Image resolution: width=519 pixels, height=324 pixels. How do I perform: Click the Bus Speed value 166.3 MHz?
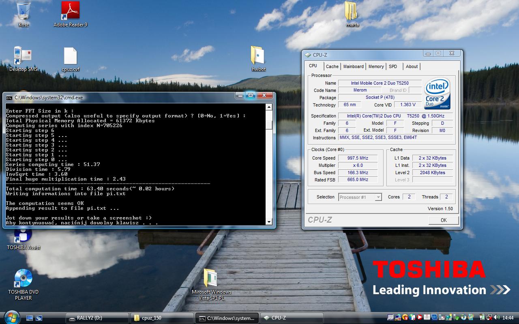click(x=358, y=173)
